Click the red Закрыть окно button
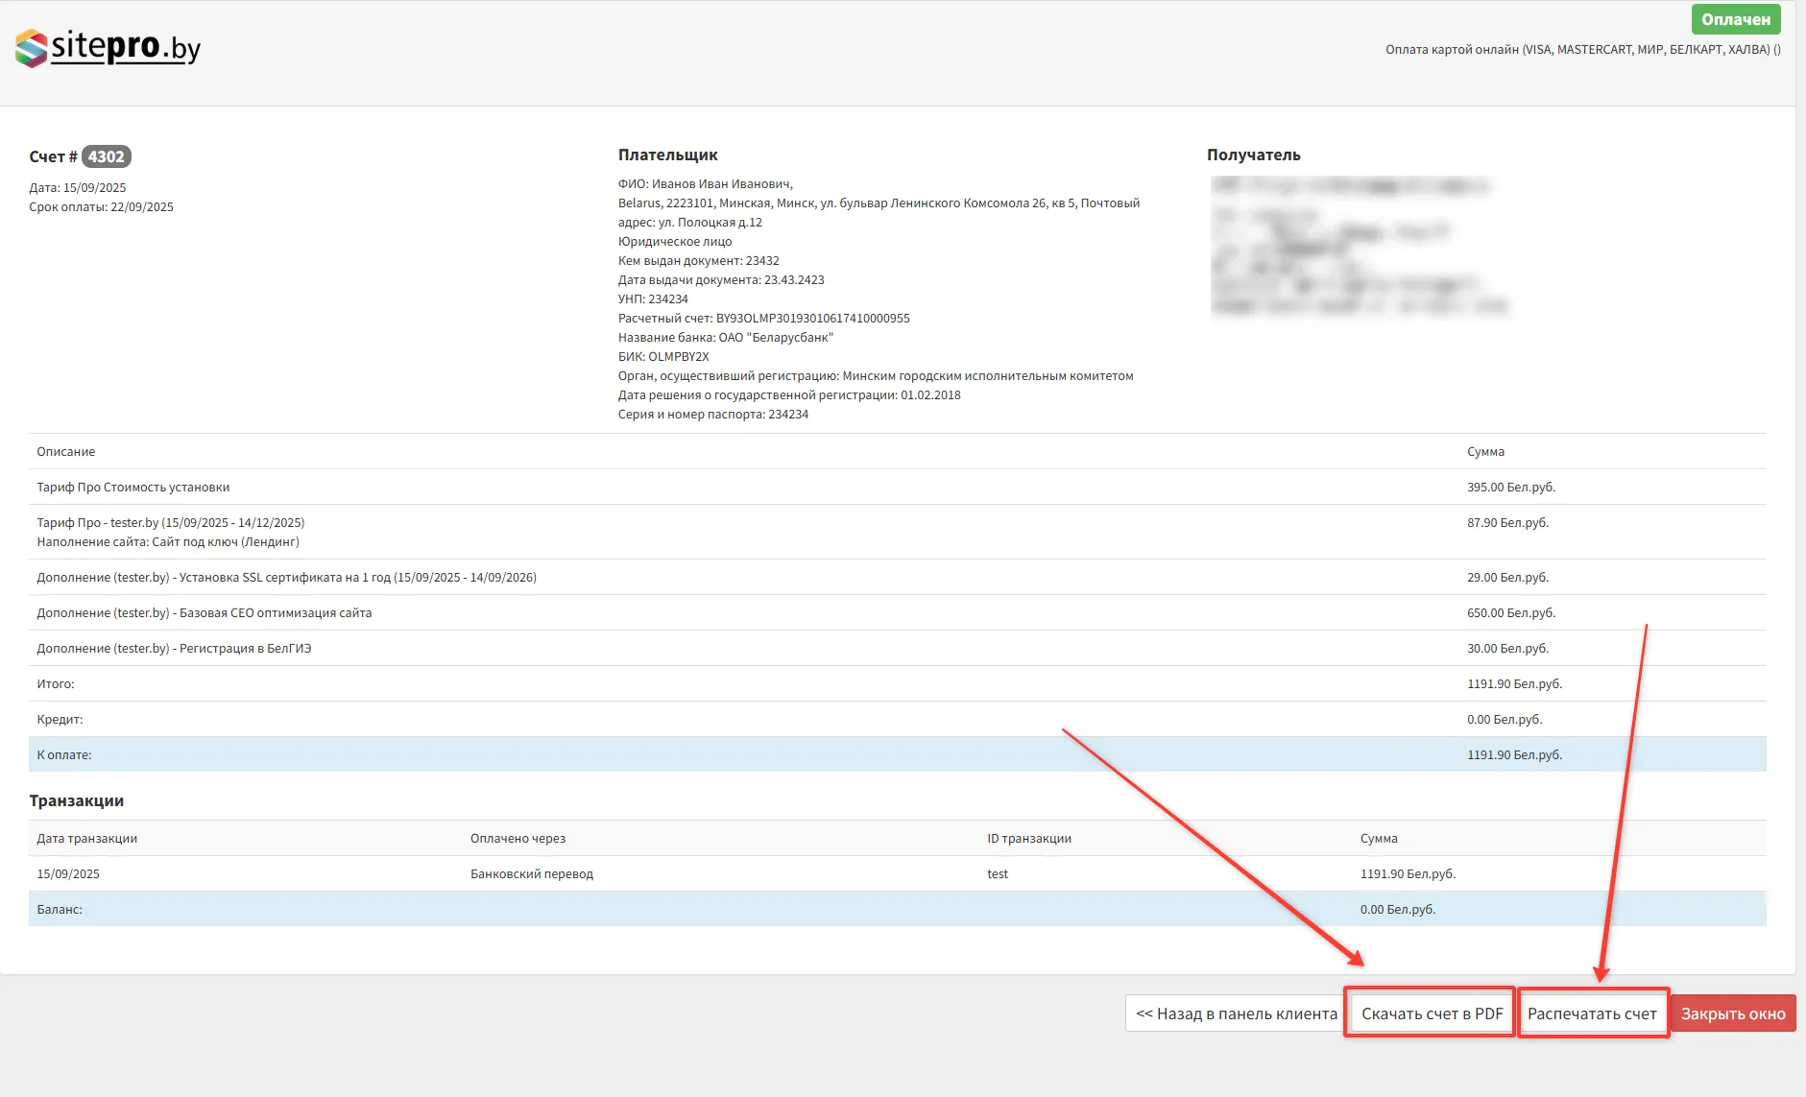 [x=1732, y=1014]
